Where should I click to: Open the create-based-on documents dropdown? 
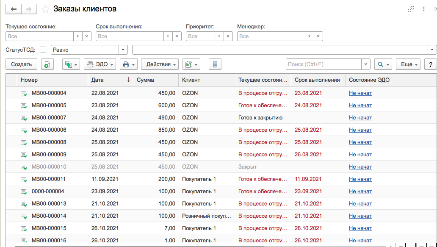71,64
